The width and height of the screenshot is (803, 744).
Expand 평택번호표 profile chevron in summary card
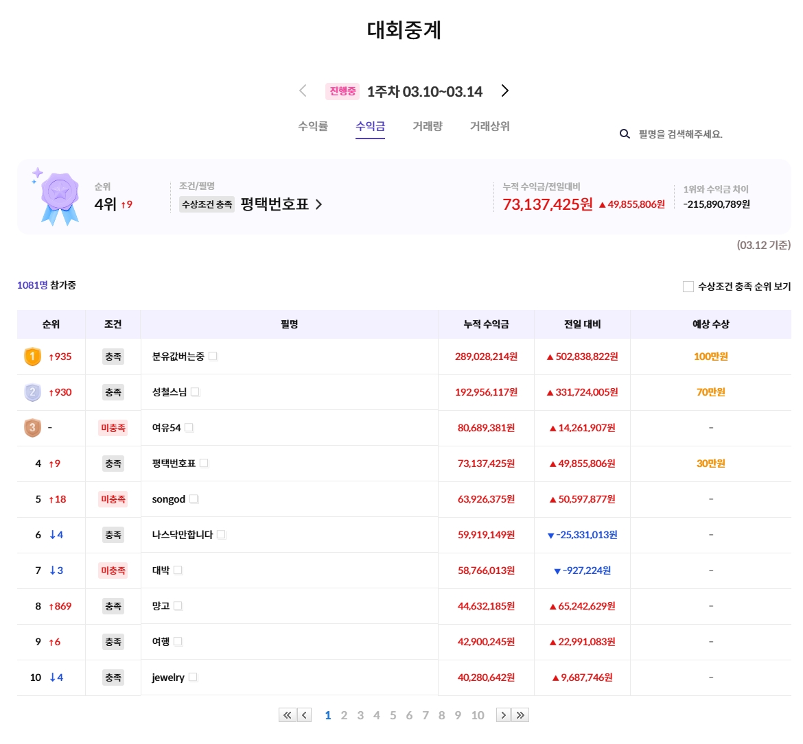(318, 204)
